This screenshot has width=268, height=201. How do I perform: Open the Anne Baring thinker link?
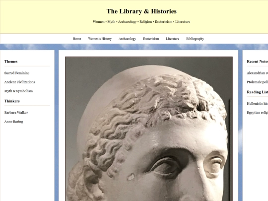coord(14,122)
